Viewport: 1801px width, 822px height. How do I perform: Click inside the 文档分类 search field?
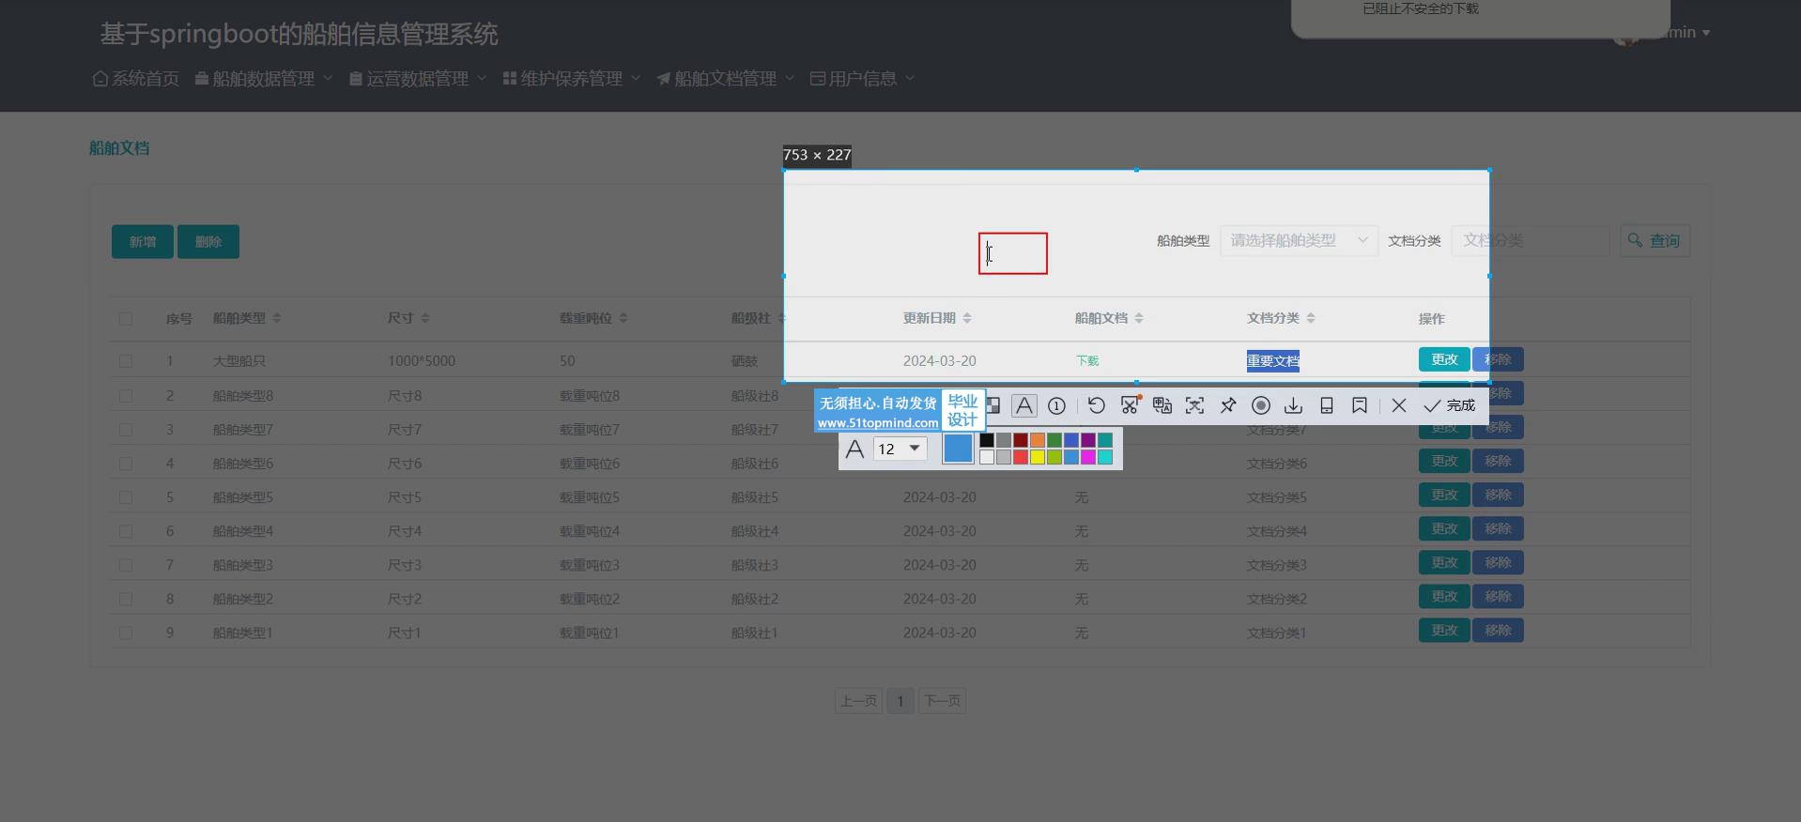pyautogui.click(x=1531, y=240)
